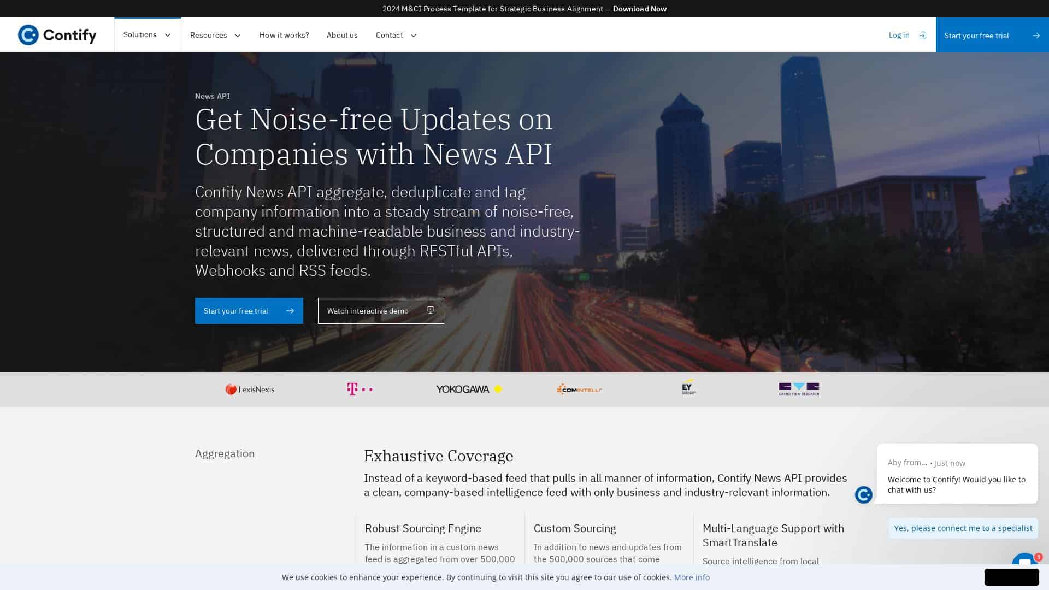Select the Comintelli logo
The width and height of the screenshot is (1049, 590).
pos(579,389)
